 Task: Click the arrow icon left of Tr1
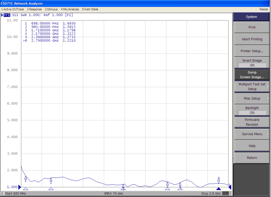(3, 15)
